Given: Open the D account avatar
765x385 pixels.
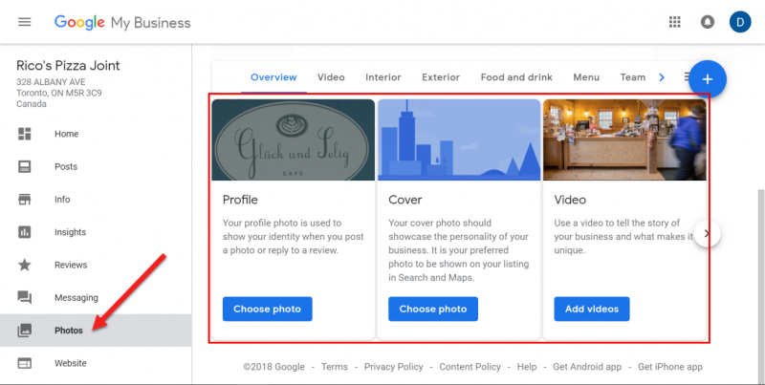Looking at the screenshot, I should tap(739, 22).
